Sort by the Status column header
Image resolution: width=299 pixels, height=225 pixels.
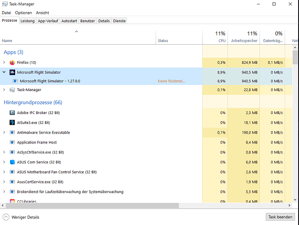(179, 37)
